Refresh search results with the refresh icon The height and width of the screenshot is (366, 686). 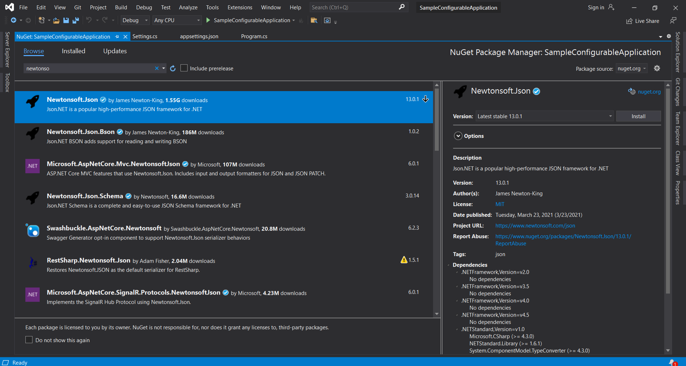click(x=173, y=68)
